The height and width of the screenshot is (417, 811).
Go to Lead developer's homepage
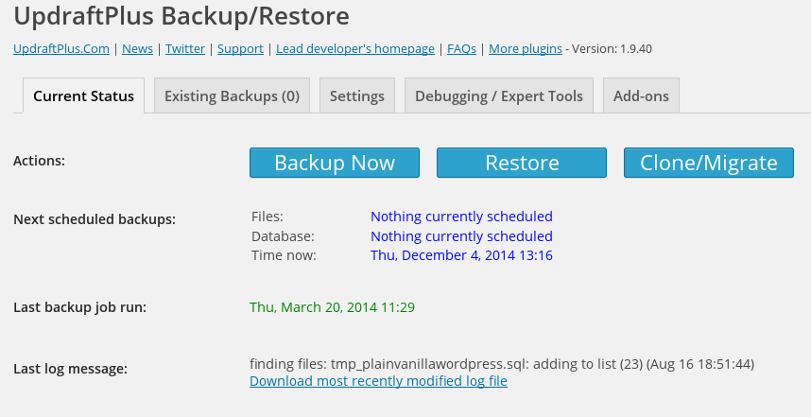coord(355,48)
